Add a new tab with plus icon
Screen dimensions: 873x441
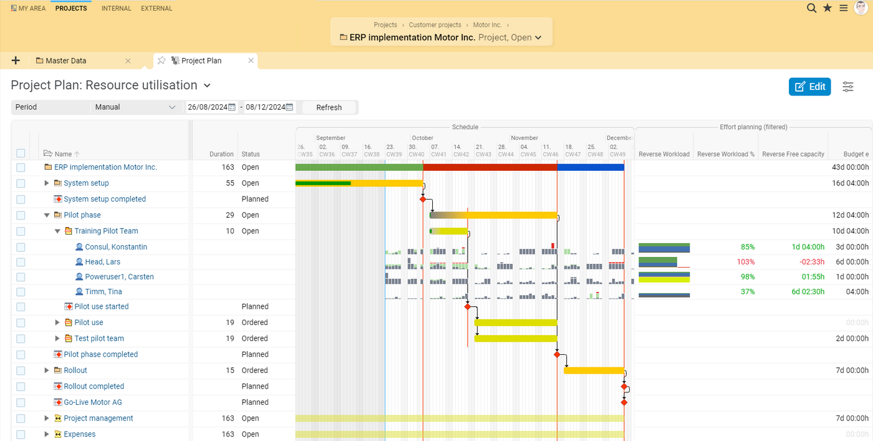point(16,61)
